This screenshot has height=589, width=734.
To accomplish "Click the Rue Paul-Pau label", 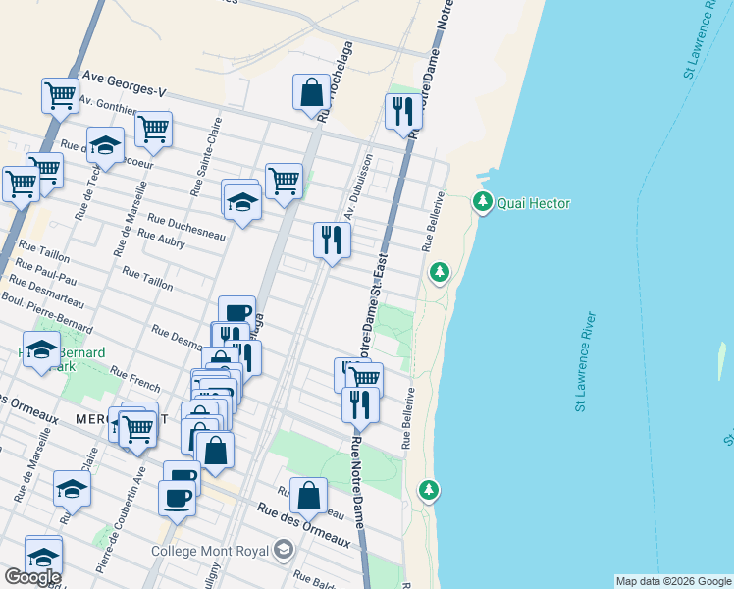I will coord(45,272).
